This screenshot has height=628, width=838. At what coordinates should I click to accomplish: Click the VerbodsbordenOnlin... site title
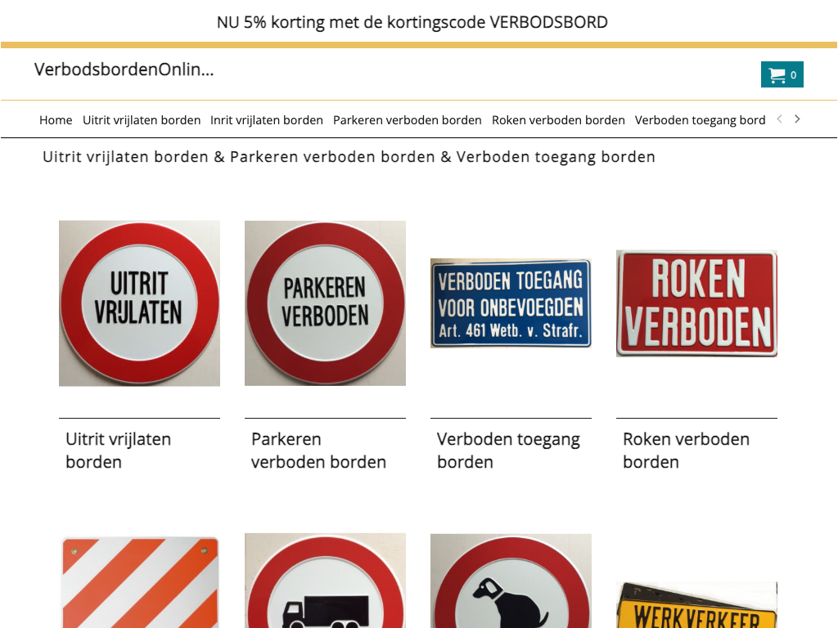tap(124, 70)
